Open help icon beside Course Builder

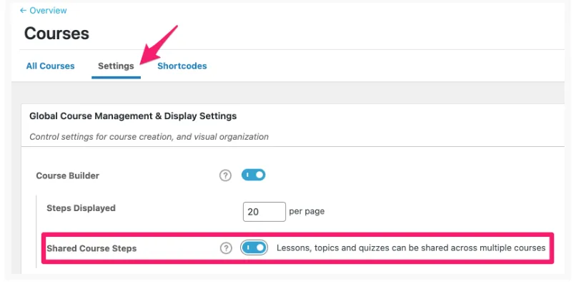pyautogui.click(x=225, y=175)
